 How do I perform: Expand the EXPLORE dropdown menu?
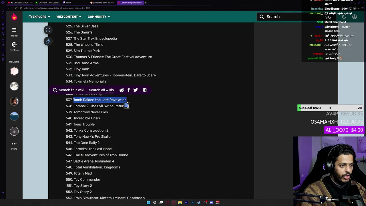[39, 17]
